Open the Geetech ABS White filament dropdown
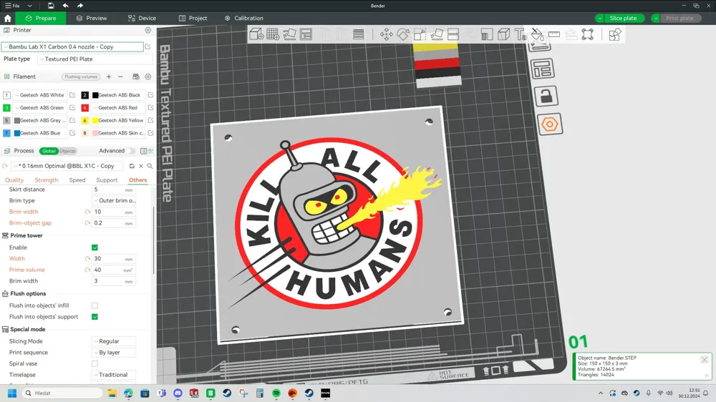Screen dimensions: 716x402 coord(39,95)
